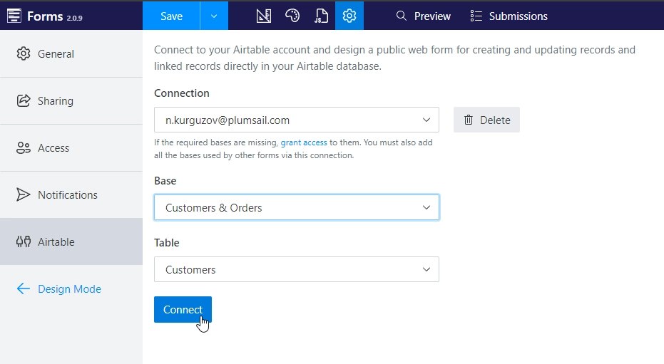This screenshot has width=664, height=364.
Task: Delete the selected connection
Action: pyautogui.click(x=486, y=120)
